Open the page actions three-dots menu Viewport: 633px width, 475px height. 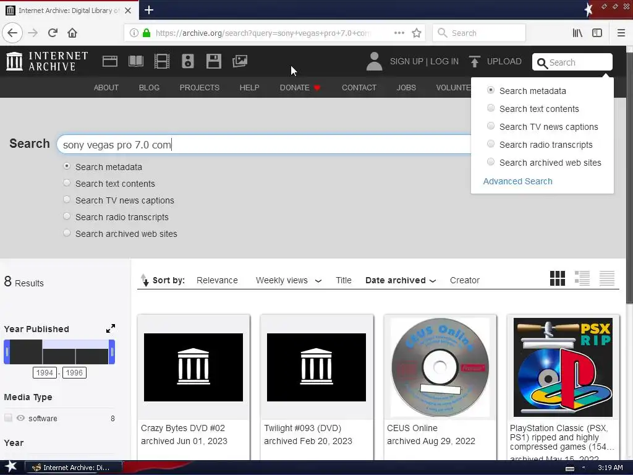click(399, 33)
